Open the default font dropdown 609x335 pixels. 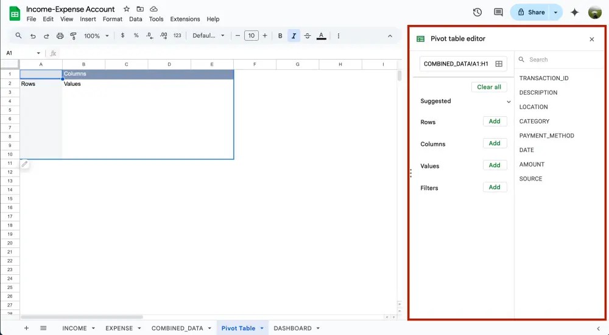click(x=208, y=36)
